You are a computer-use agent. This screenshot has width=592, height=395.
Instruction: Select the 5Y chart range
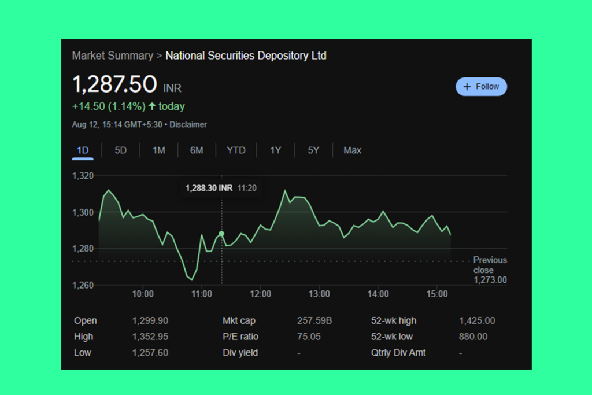point(313,150)
